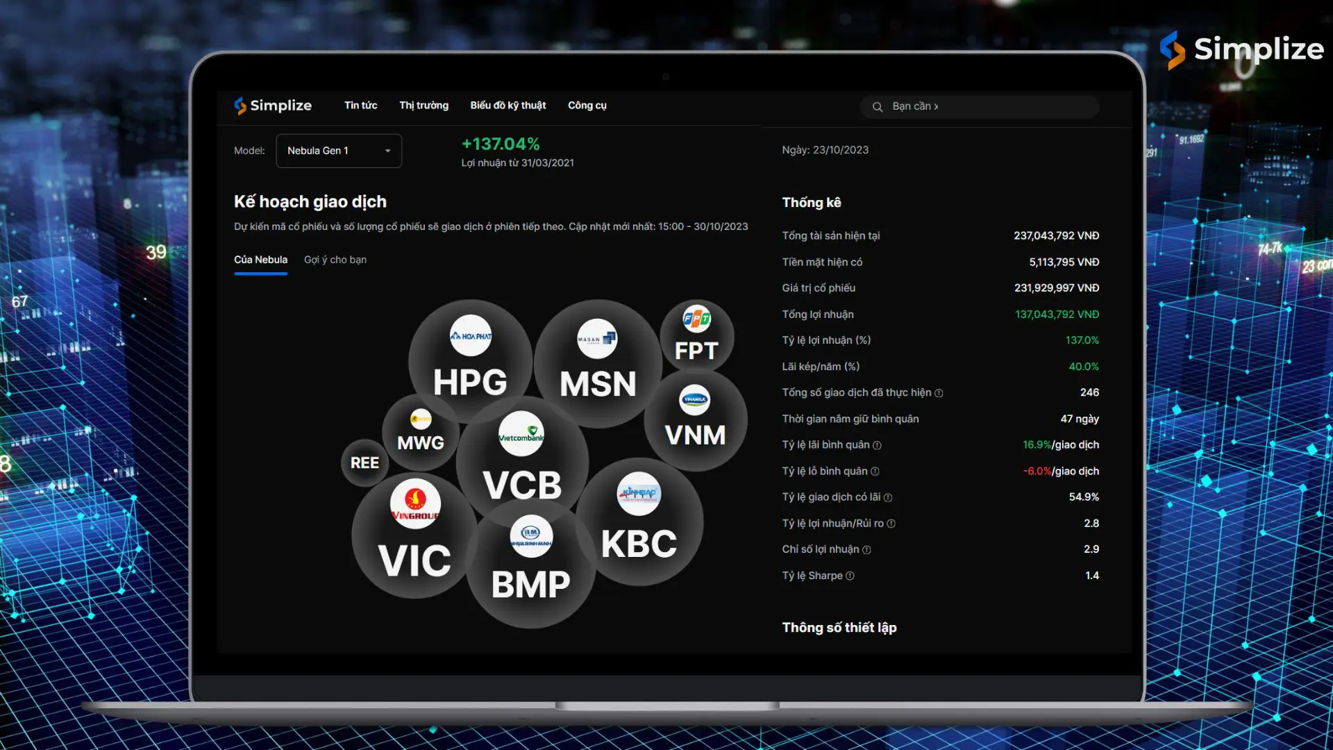Click the Vietcombank logo in VCB bubble
Viewport: 1333px width, 750px height.
(x=521, y=434)
